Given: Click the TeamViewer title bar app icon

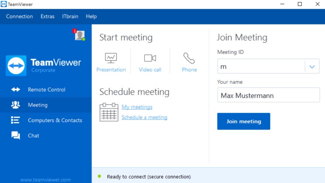Looking at the screenshot, I should (4, 4).
